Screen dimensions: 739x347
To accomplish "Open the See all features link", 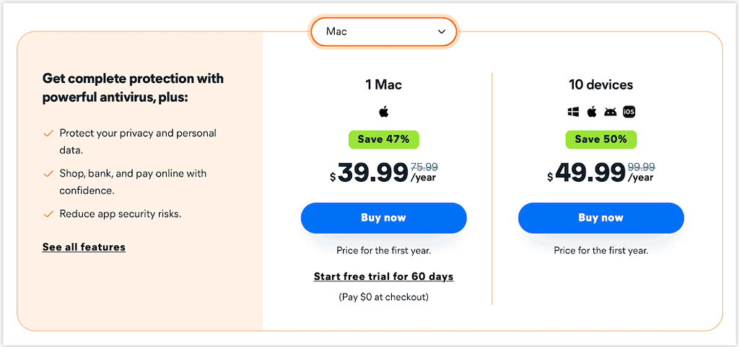I will [x=84, y=247].
